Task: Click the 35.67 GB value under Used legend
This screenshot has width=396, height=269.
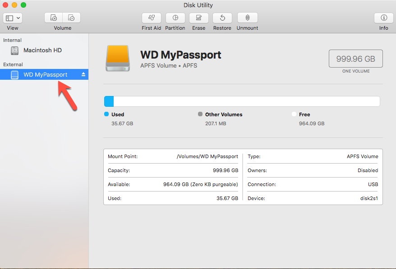Action: pyautogui.click(x=122, y=123)
